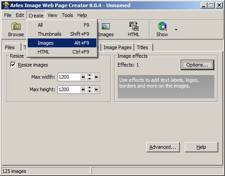Screen dimensions: 225x176
Task: Click the Browse folder toolbar icon
Action: click(x=16, y=26)
